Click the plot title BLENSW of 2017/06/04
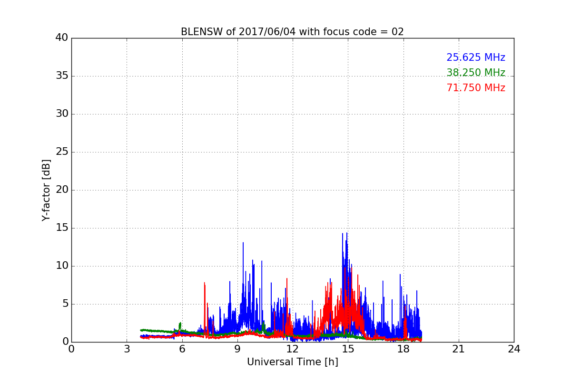This screenshot has height=380, width=571. coord(292,32)
